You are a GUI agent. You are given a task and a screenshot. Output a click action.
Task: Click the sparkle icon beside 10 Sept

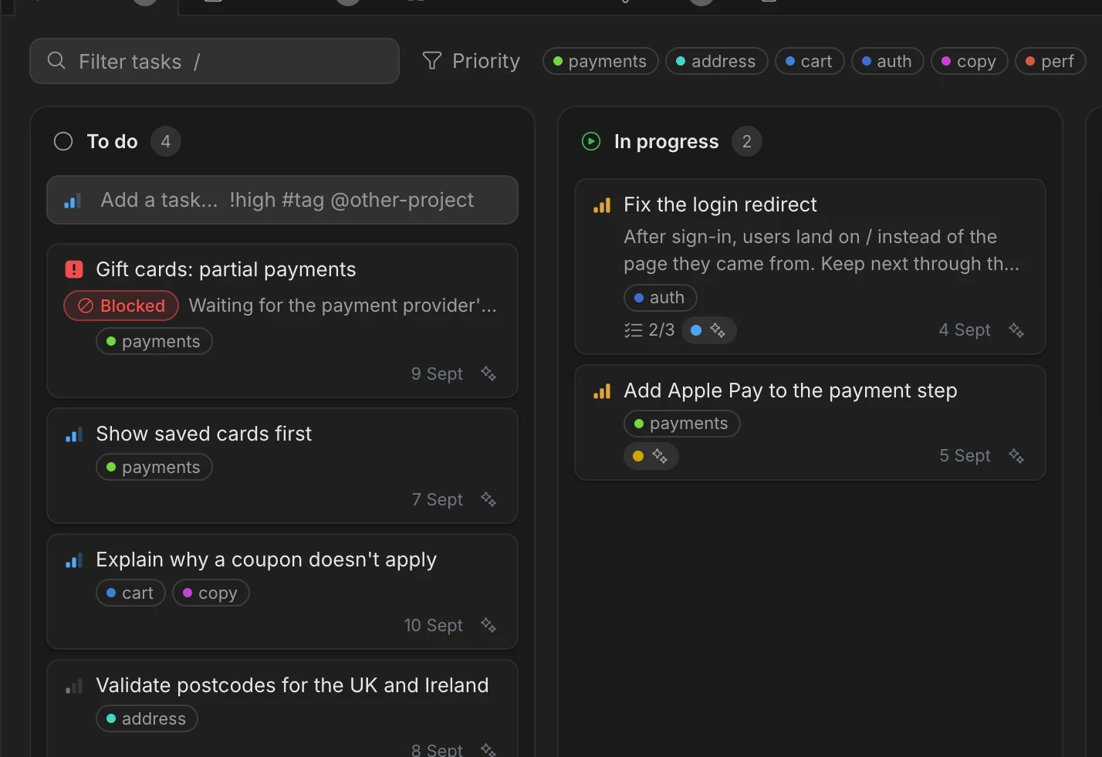[x=488, y=625]
